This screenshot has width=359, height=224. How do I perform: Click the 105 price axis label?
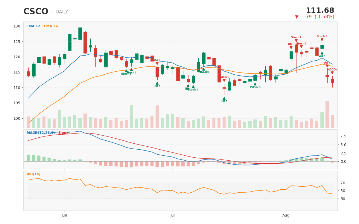17,103
